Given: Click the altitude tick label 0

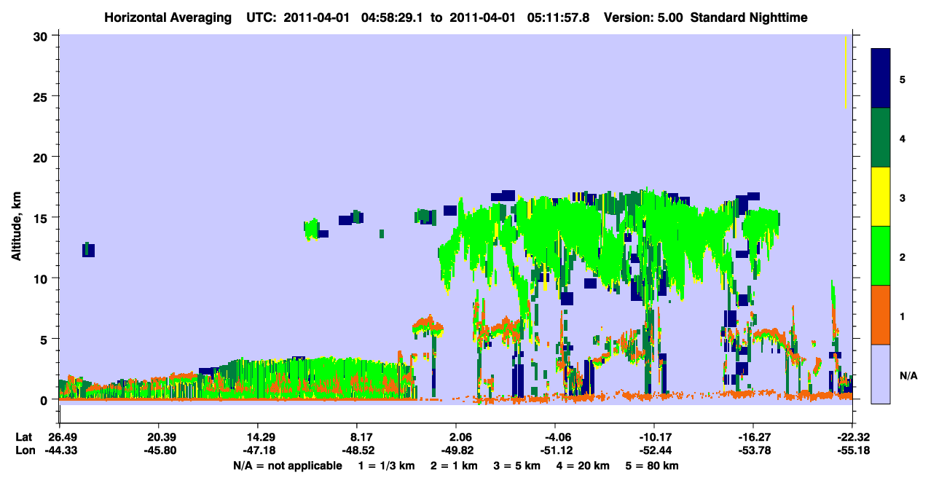Looking at the screenshot, I should pos(45,400).
